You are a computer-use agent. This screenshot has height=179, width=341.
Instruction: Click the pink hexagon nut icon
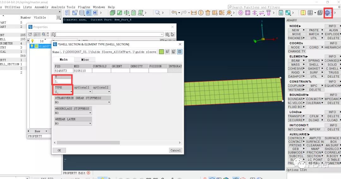pos(241,13)
